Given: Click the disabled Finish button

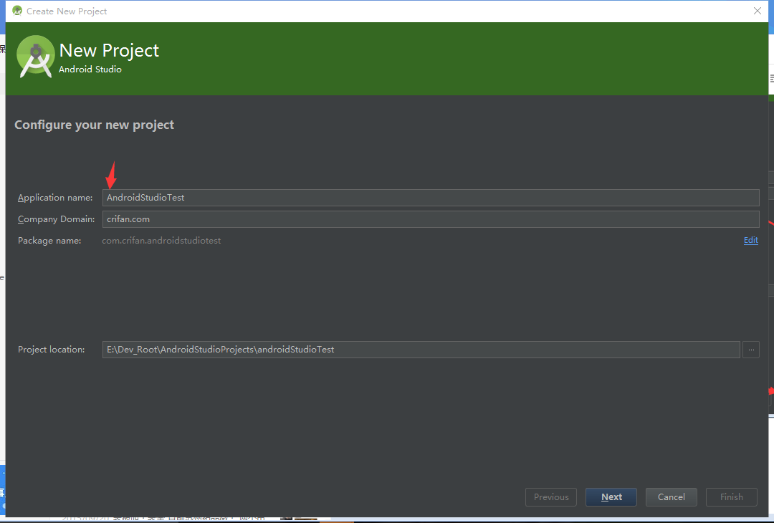Looking at the screenshot, I should 732,497.
